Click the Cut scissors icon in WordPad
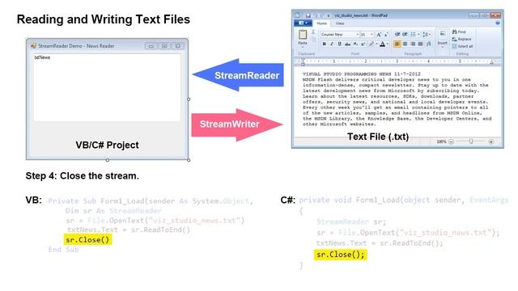 (313, 32)
